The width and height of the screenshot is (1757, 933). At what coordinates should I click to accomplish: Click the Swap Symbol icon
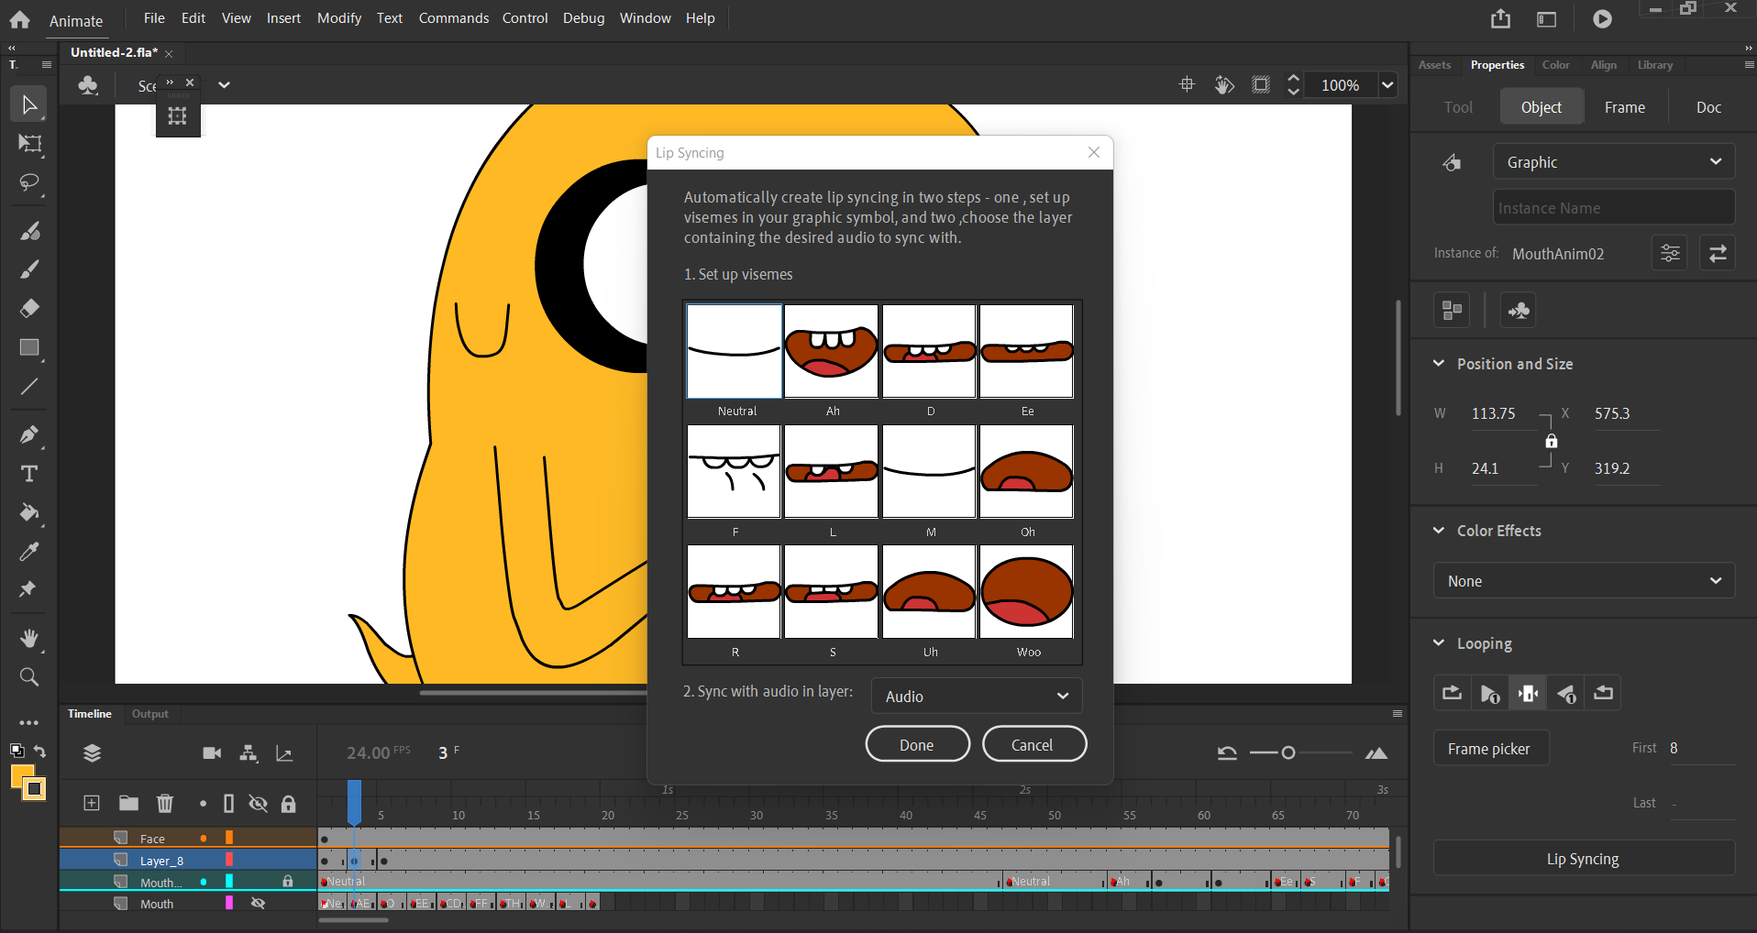pyautogui.click(x=1718, y=253)
